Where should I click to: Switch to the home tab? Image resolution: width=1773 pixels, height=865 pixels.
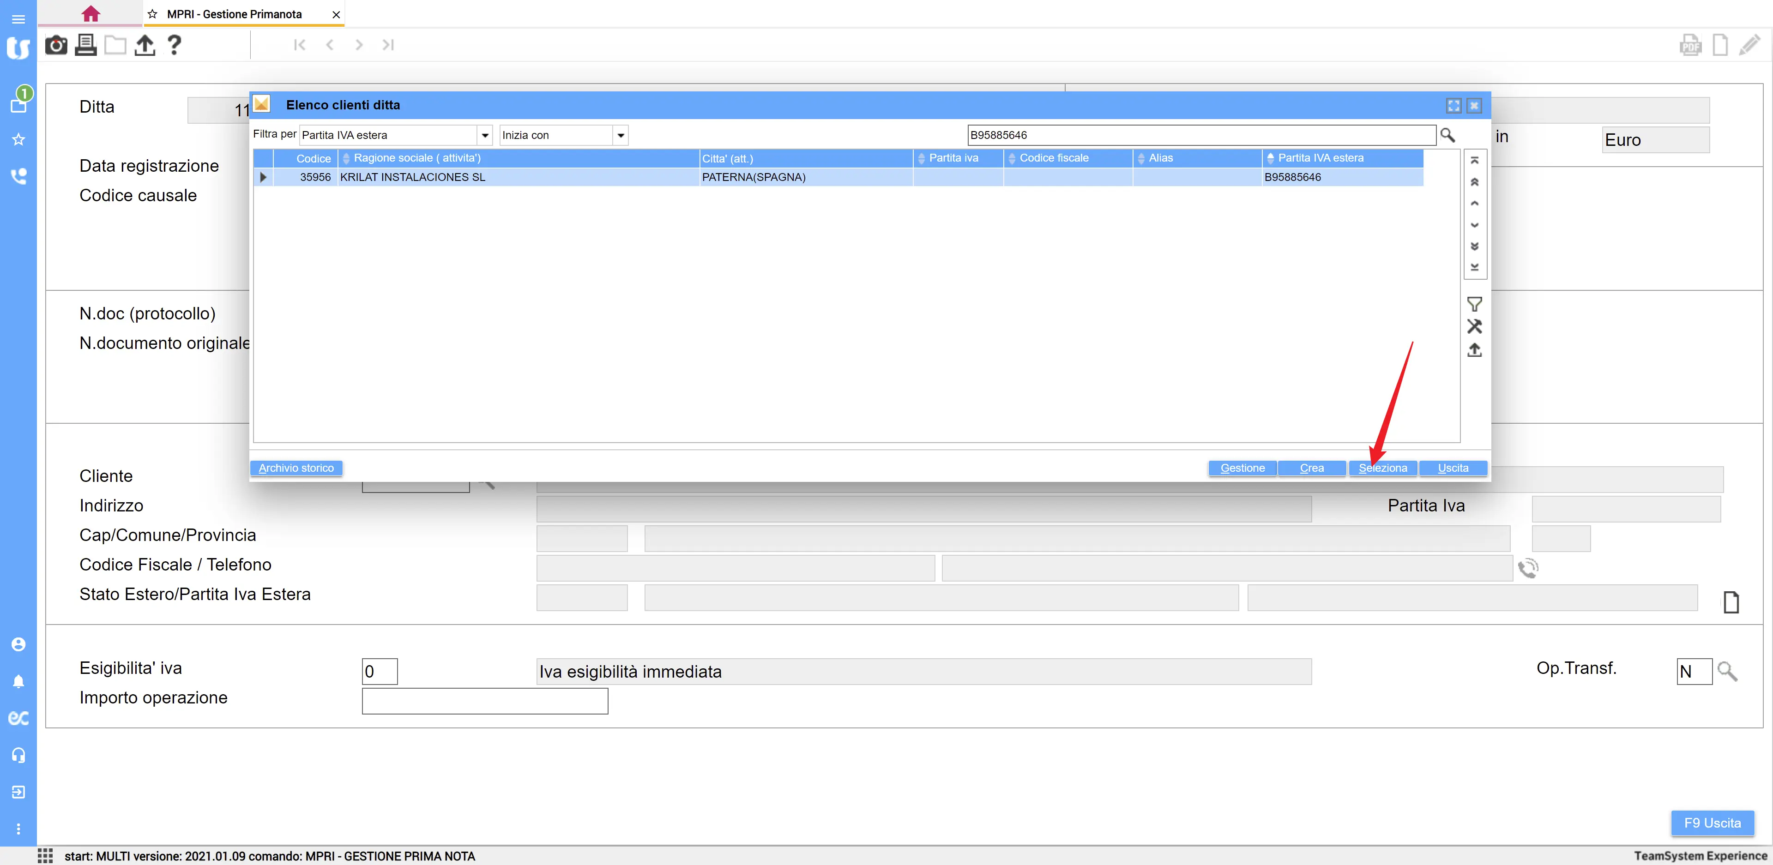pyautogui.click(x=90, y=14)
